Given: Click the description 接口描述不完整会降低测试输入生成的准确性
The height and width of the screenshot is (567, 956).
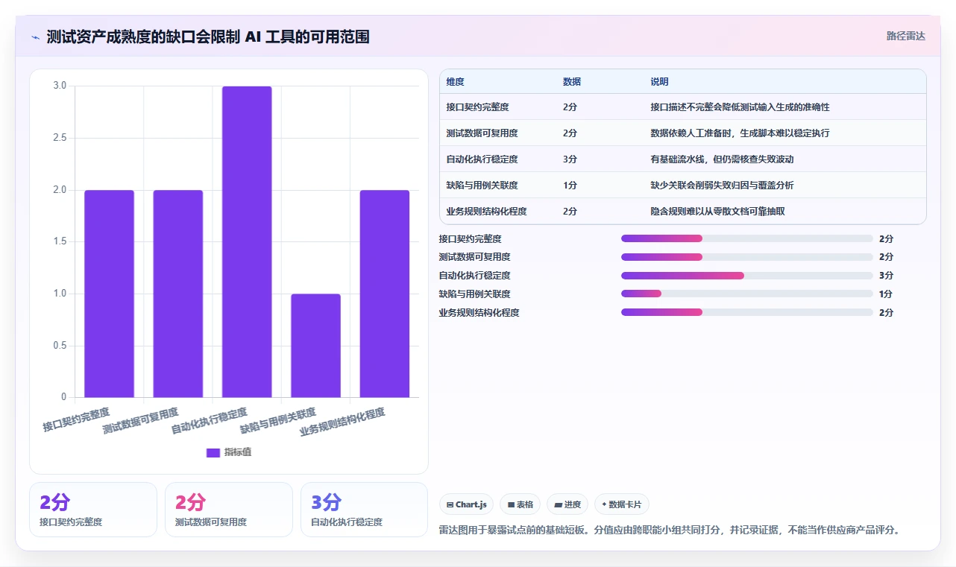Looking at the screenshot, I should coord(740,107).
